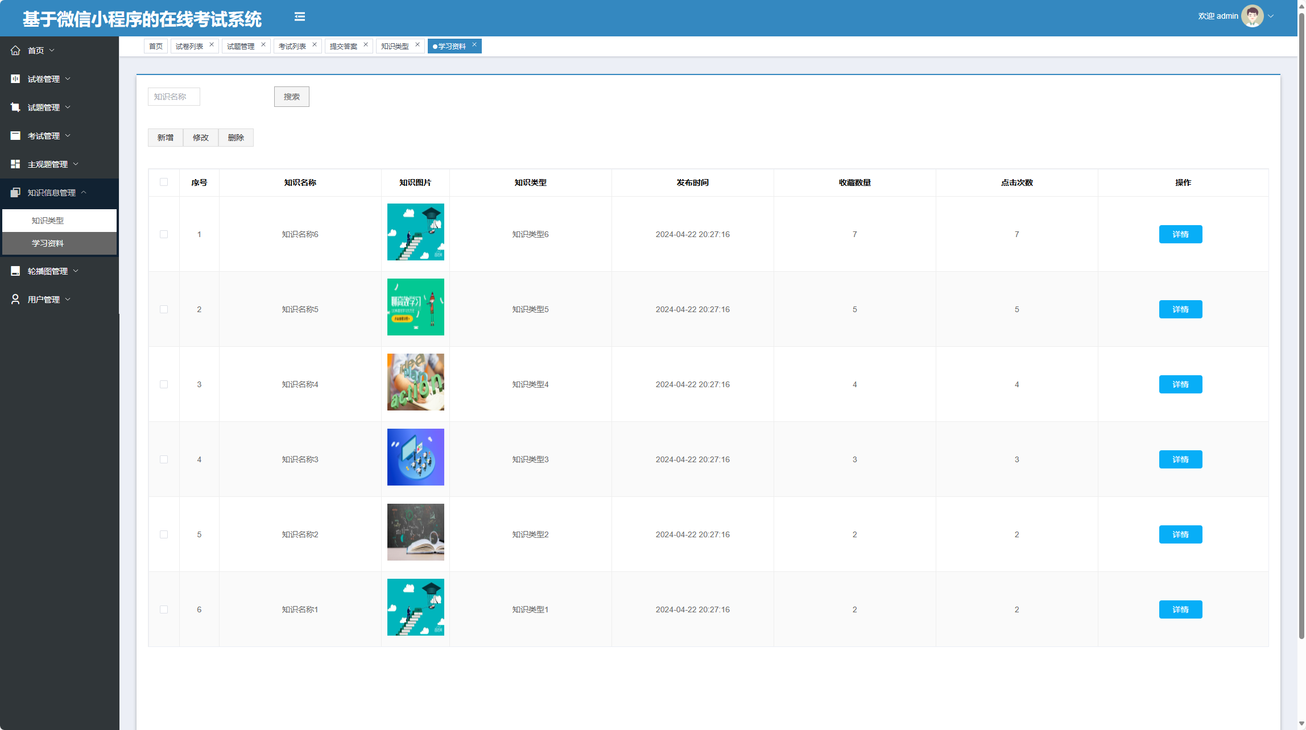
Task: Open 知识类型 submenu item in sidebar
Action: pyautogui.click(x=48, y=221)
